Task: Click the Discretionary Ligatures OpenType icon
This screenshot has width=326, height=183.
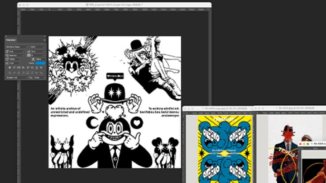Action: tap(19, 73)
